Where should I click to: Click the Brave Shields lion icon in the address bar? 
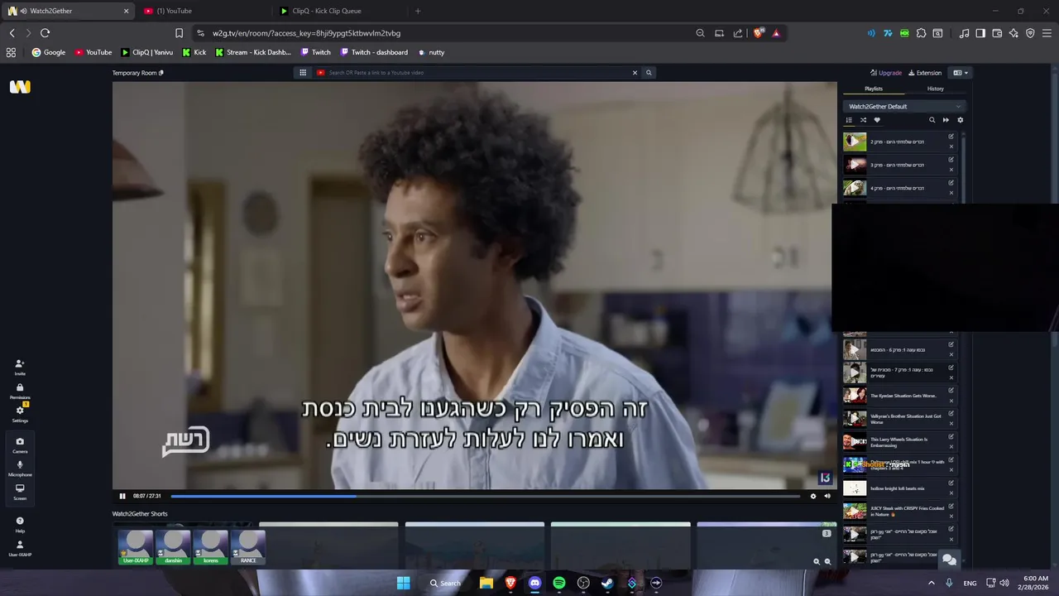coord(758,33)
